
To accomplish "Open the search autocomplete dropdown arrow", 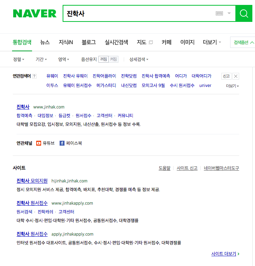I will [x=229, y=13].
